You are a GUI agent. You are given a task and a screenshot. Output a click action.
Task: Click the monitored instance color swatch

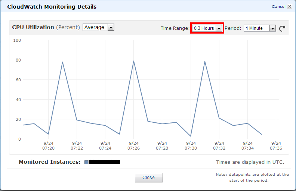point(86,162)
